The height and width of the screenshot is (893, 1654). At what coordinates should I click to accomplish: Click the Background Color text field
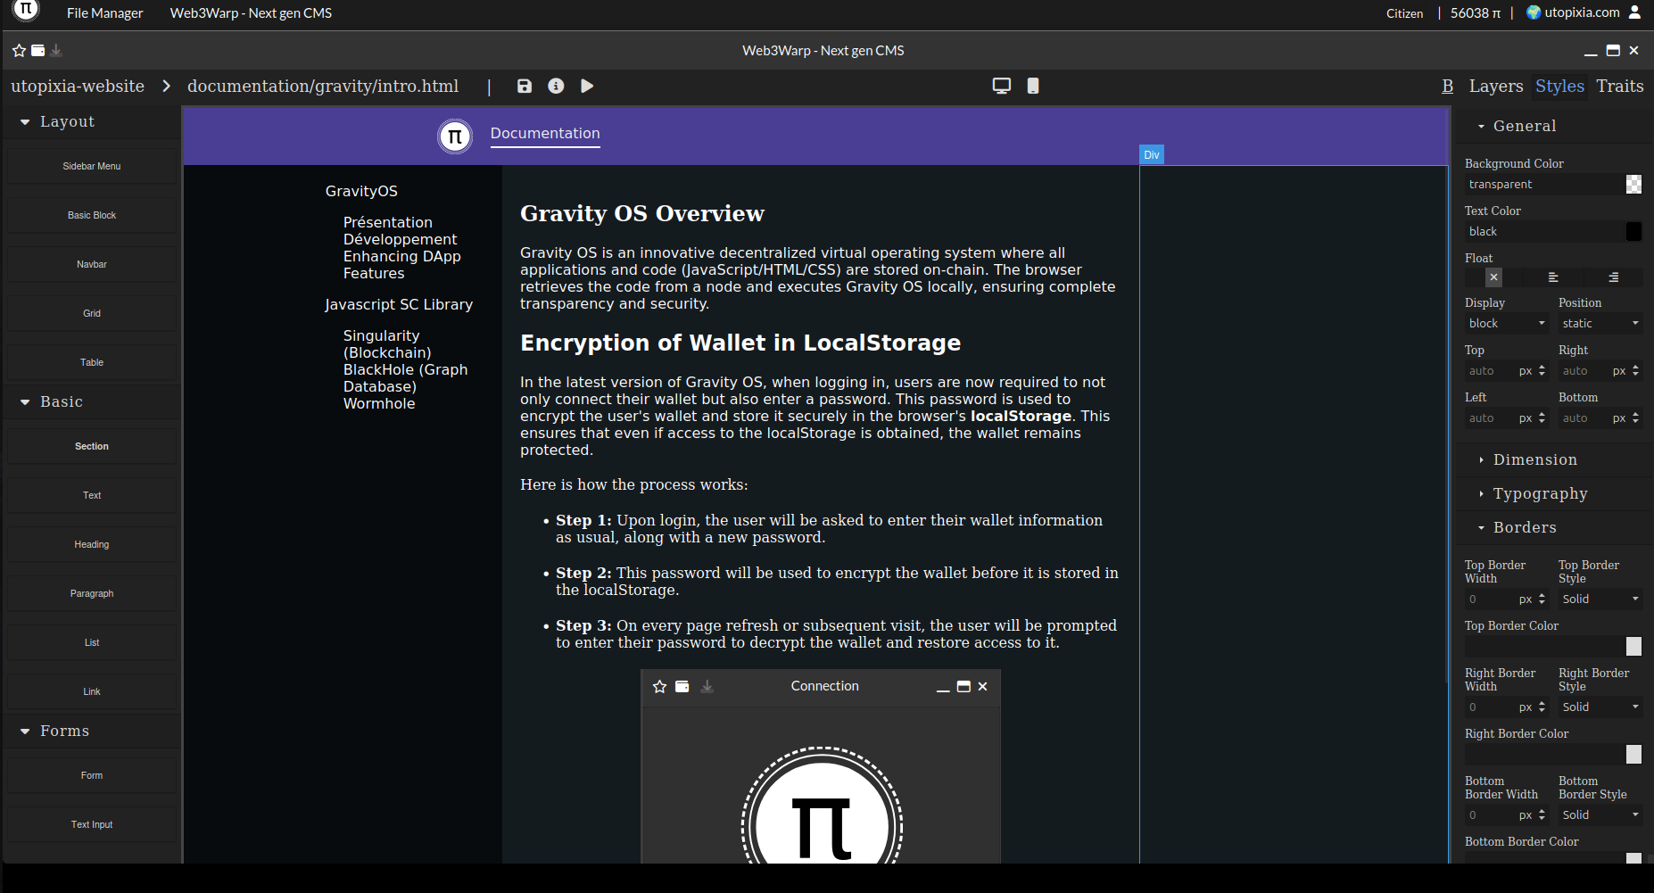click(x=1543, y=185)
